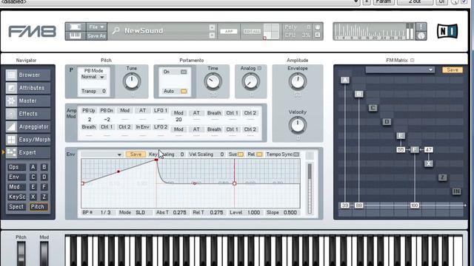Click the Pitch wheel on keyboard
This screenshot has width=474, height=266.
tap(21, 253)
